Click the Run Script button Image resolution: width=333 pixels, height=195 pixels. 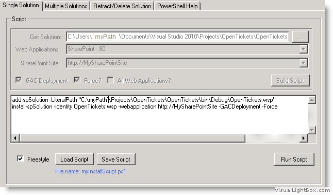point(294,159)
